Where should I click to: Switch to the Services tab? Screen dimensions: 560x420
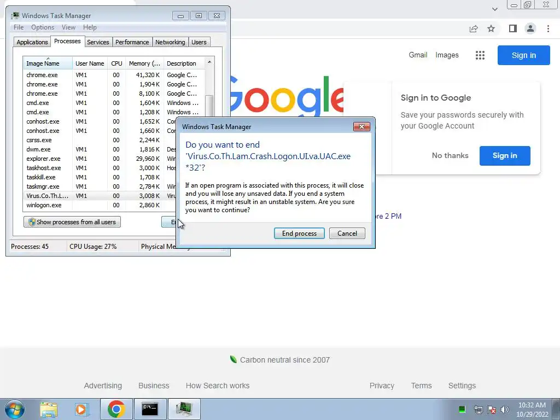click(x=98, y=42)
